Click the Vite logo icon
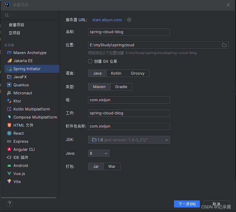The image size is (236, 212). (x=9, y=182)
